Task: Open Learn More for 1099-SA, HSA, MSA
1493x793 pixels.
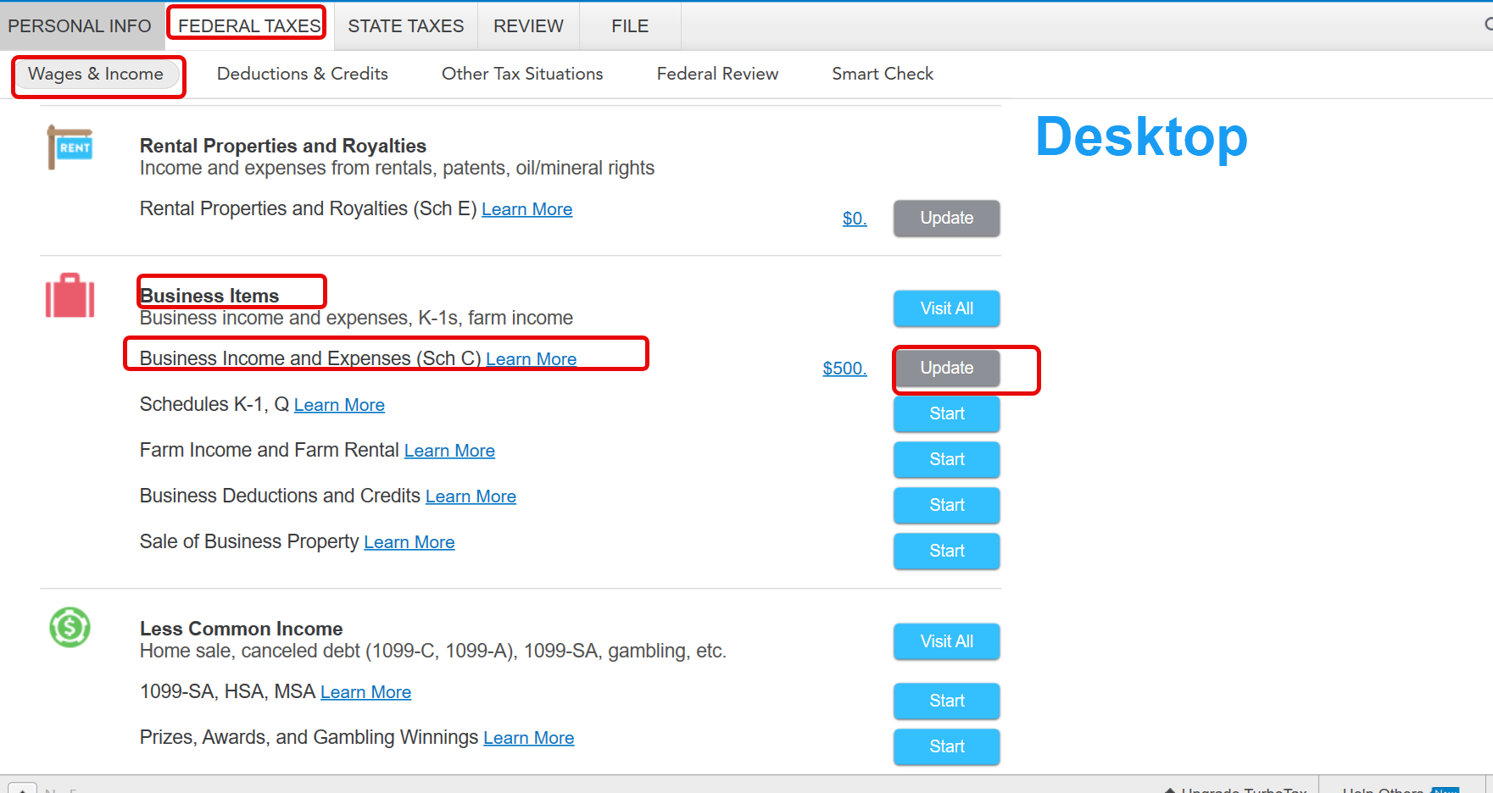Action: click(x=365, y=692)
